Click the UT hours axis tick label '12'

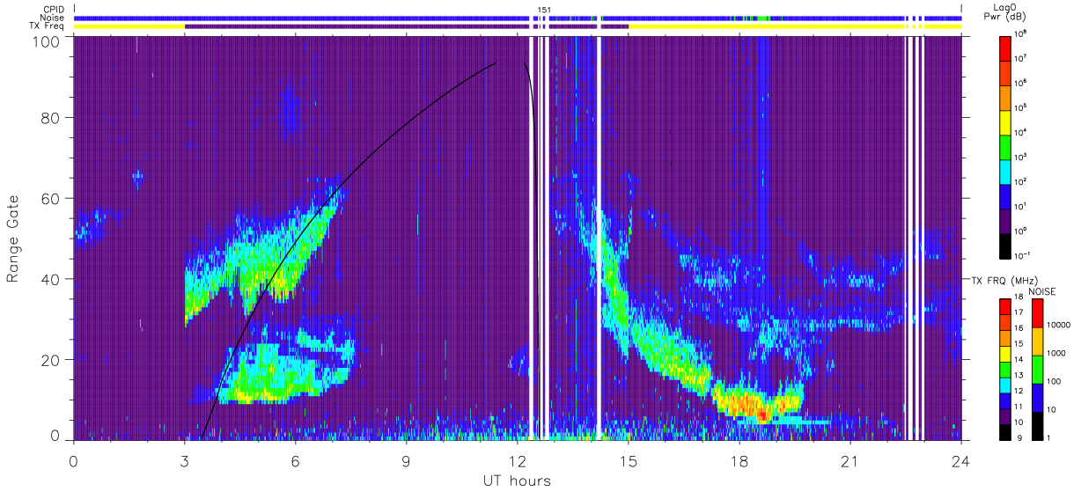518,462
